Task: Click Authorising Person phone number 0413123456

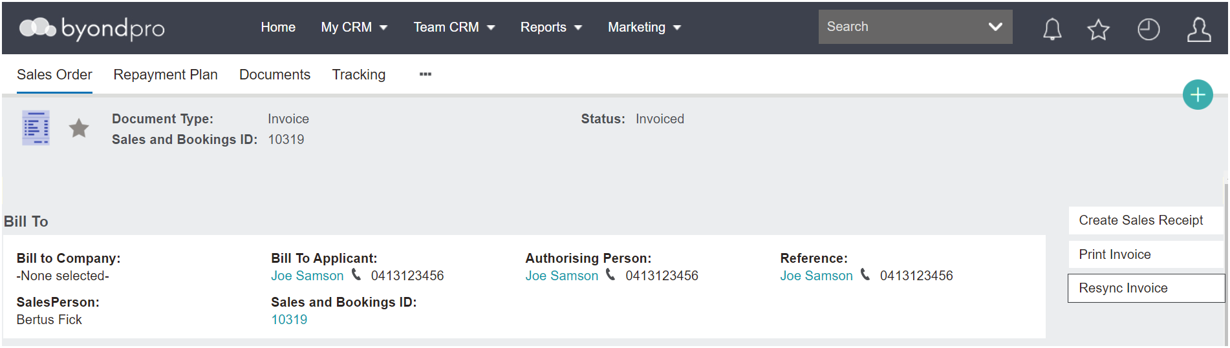Action: [x=662, y=276]
